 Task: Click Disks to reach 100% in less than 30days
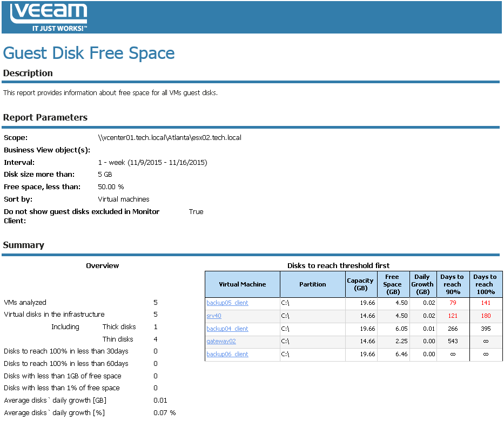coord(66,351)
